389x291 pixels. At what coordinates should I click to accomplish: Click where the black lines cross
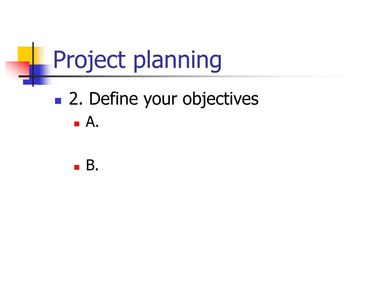(x=33, y=76)
